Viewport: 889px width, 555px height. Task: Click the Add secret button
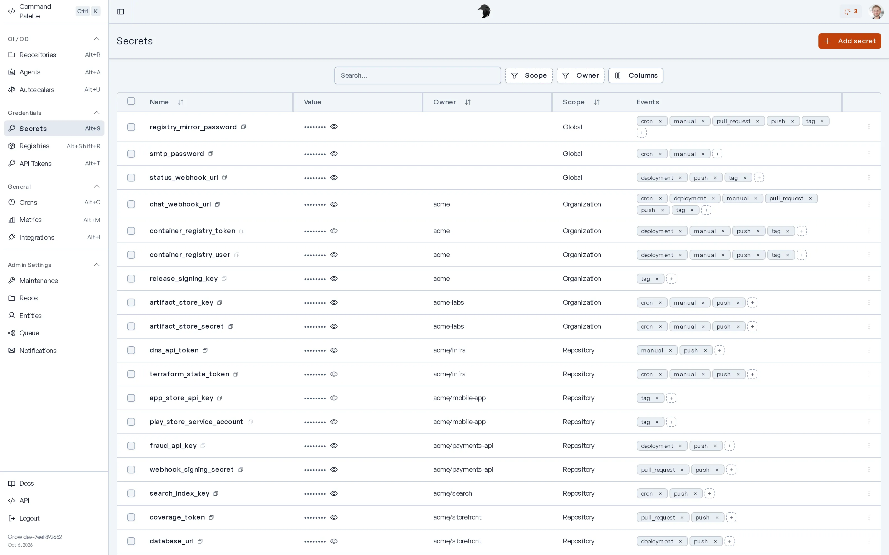(x=849, y=41)
